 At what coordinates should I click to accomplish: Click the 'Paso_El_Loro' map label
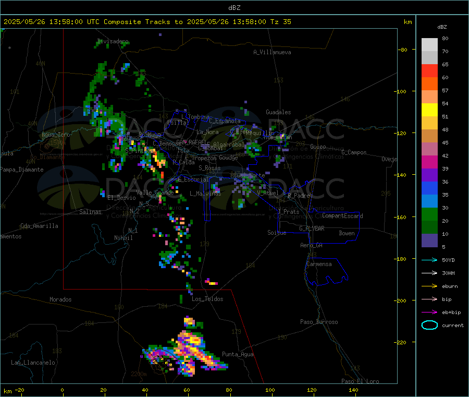point(360,381)
